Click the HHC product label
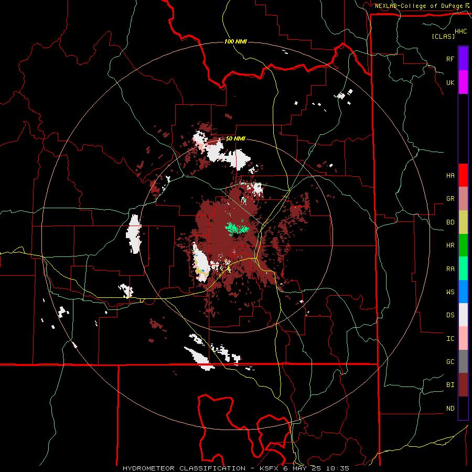The width and height of the screenshot is (472, 472). tap(460, 31)
